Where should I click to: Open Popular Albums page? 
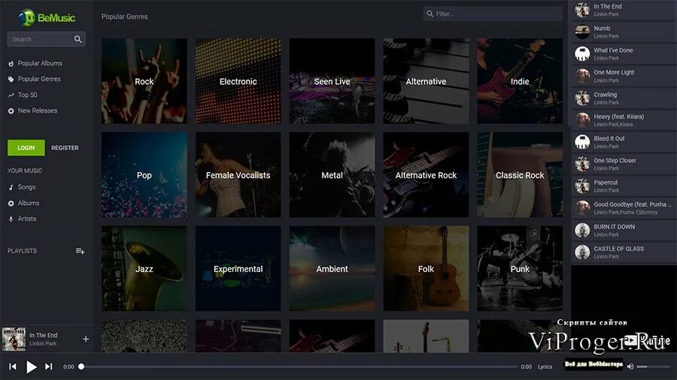coord(40,63)
